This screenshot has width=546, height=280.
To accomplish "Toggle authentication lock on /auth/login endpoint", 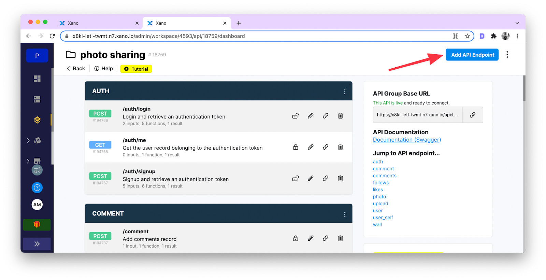I will click(296, 116).
